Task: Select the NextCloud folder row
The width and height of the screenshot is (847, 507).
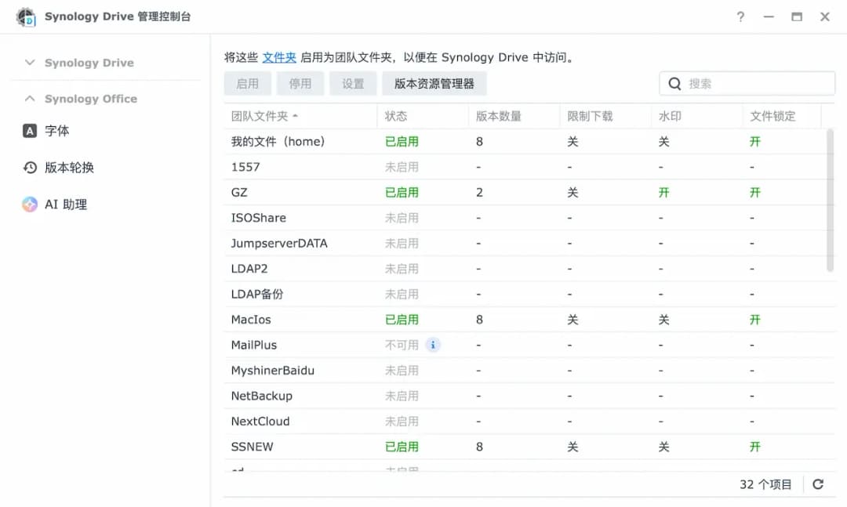Action: 524,421
